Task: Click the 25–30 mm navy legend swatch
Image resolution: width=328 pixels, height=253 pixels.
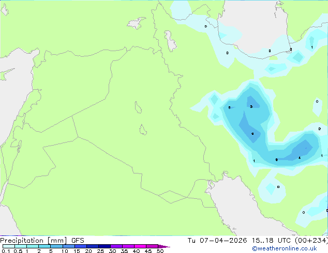Action: pos(105,246)
